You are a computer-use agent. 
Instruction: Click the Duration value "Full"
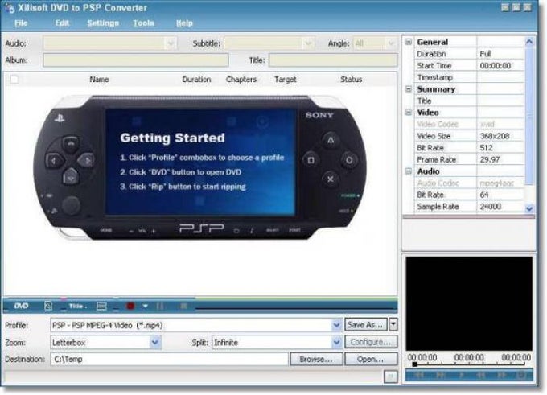[x=486, y=54]
